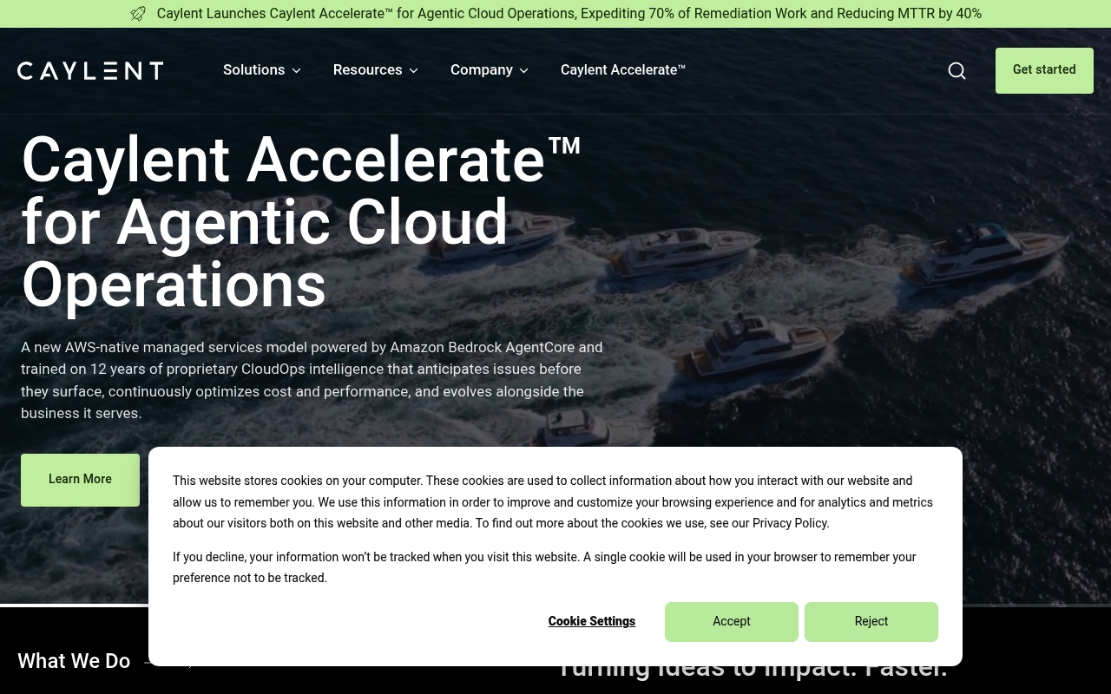
Task: Click the Caylent logo in the header
Action: coord(90,70)
